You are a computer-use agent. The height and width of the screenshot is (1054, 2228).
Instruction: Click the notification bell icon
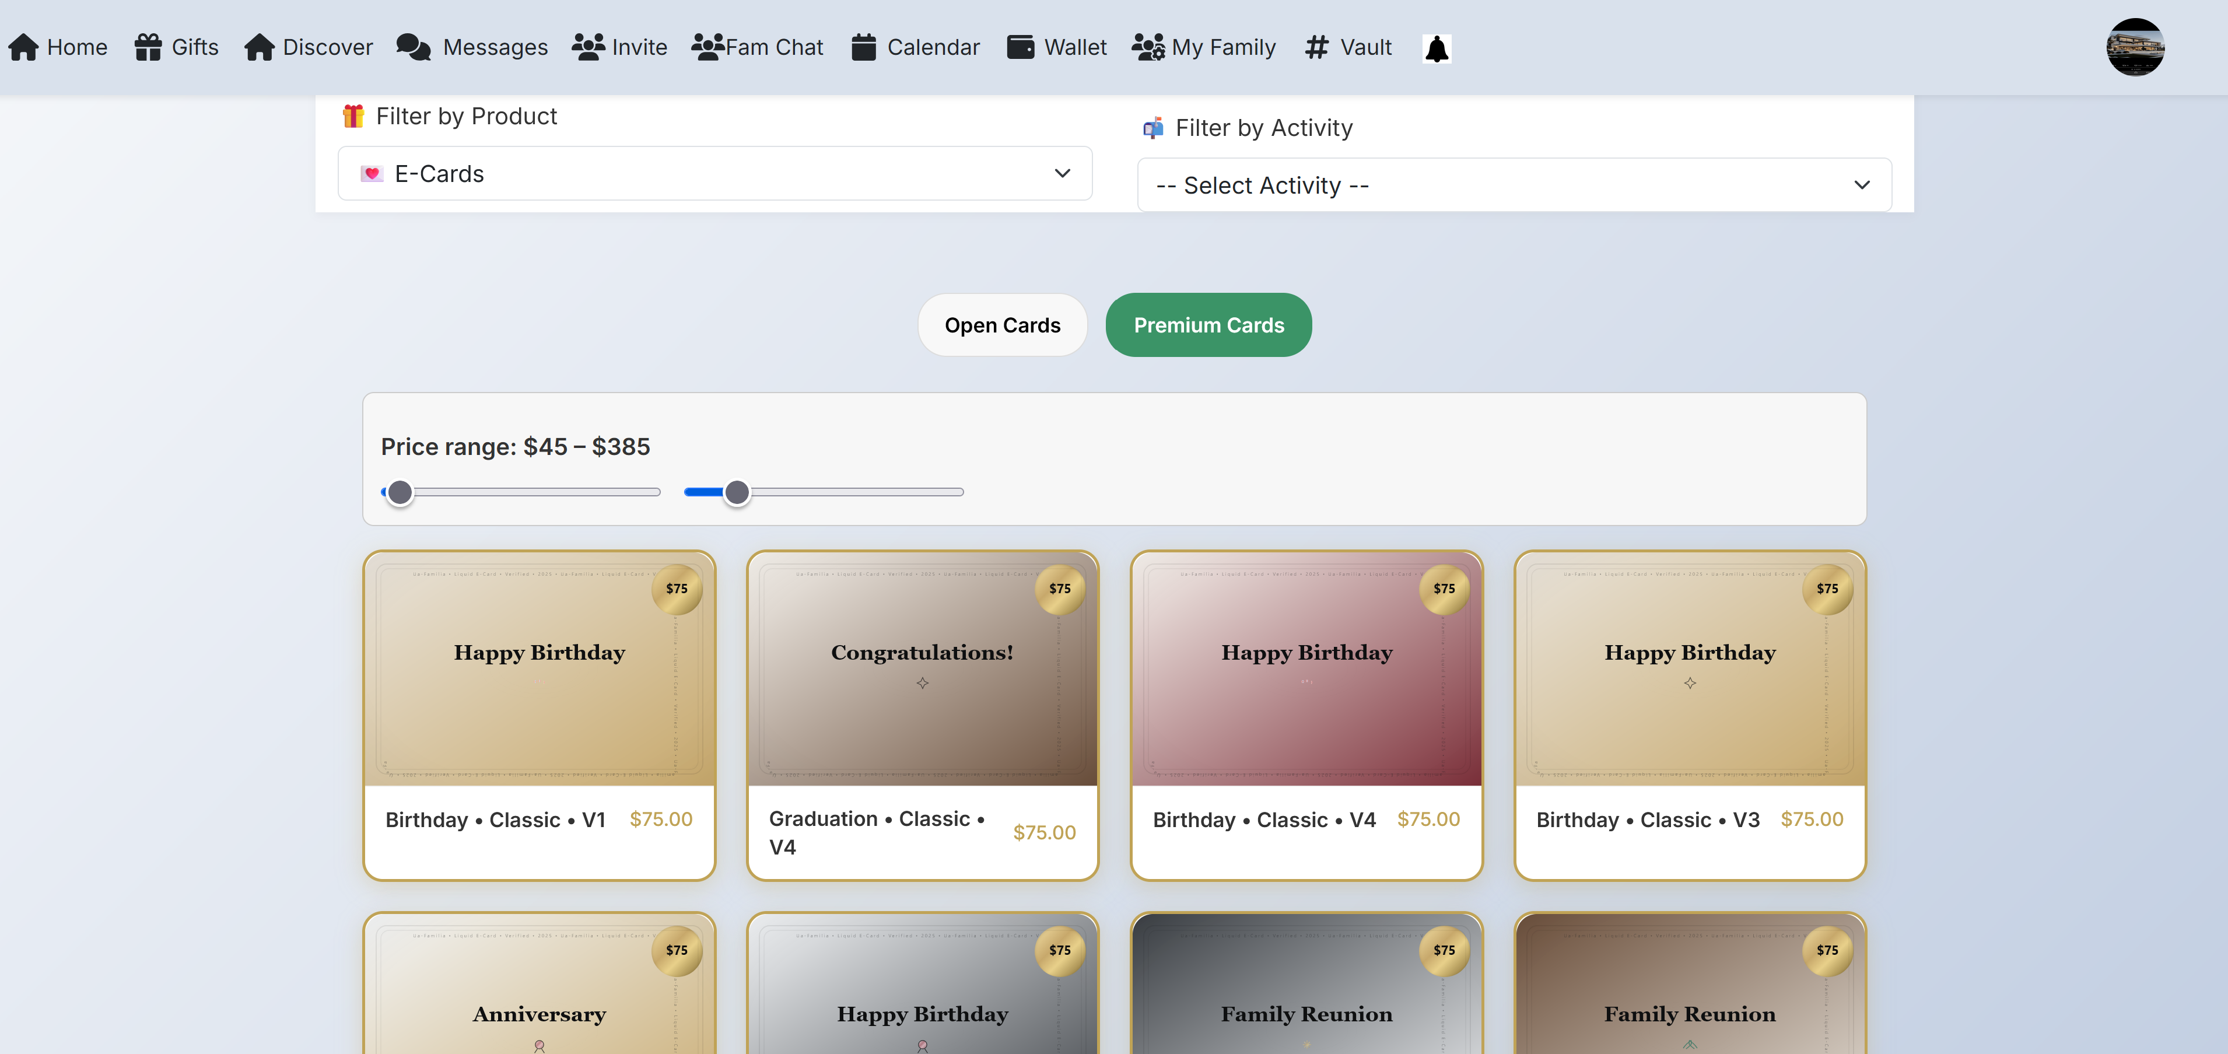click(x=1436, y=48)
